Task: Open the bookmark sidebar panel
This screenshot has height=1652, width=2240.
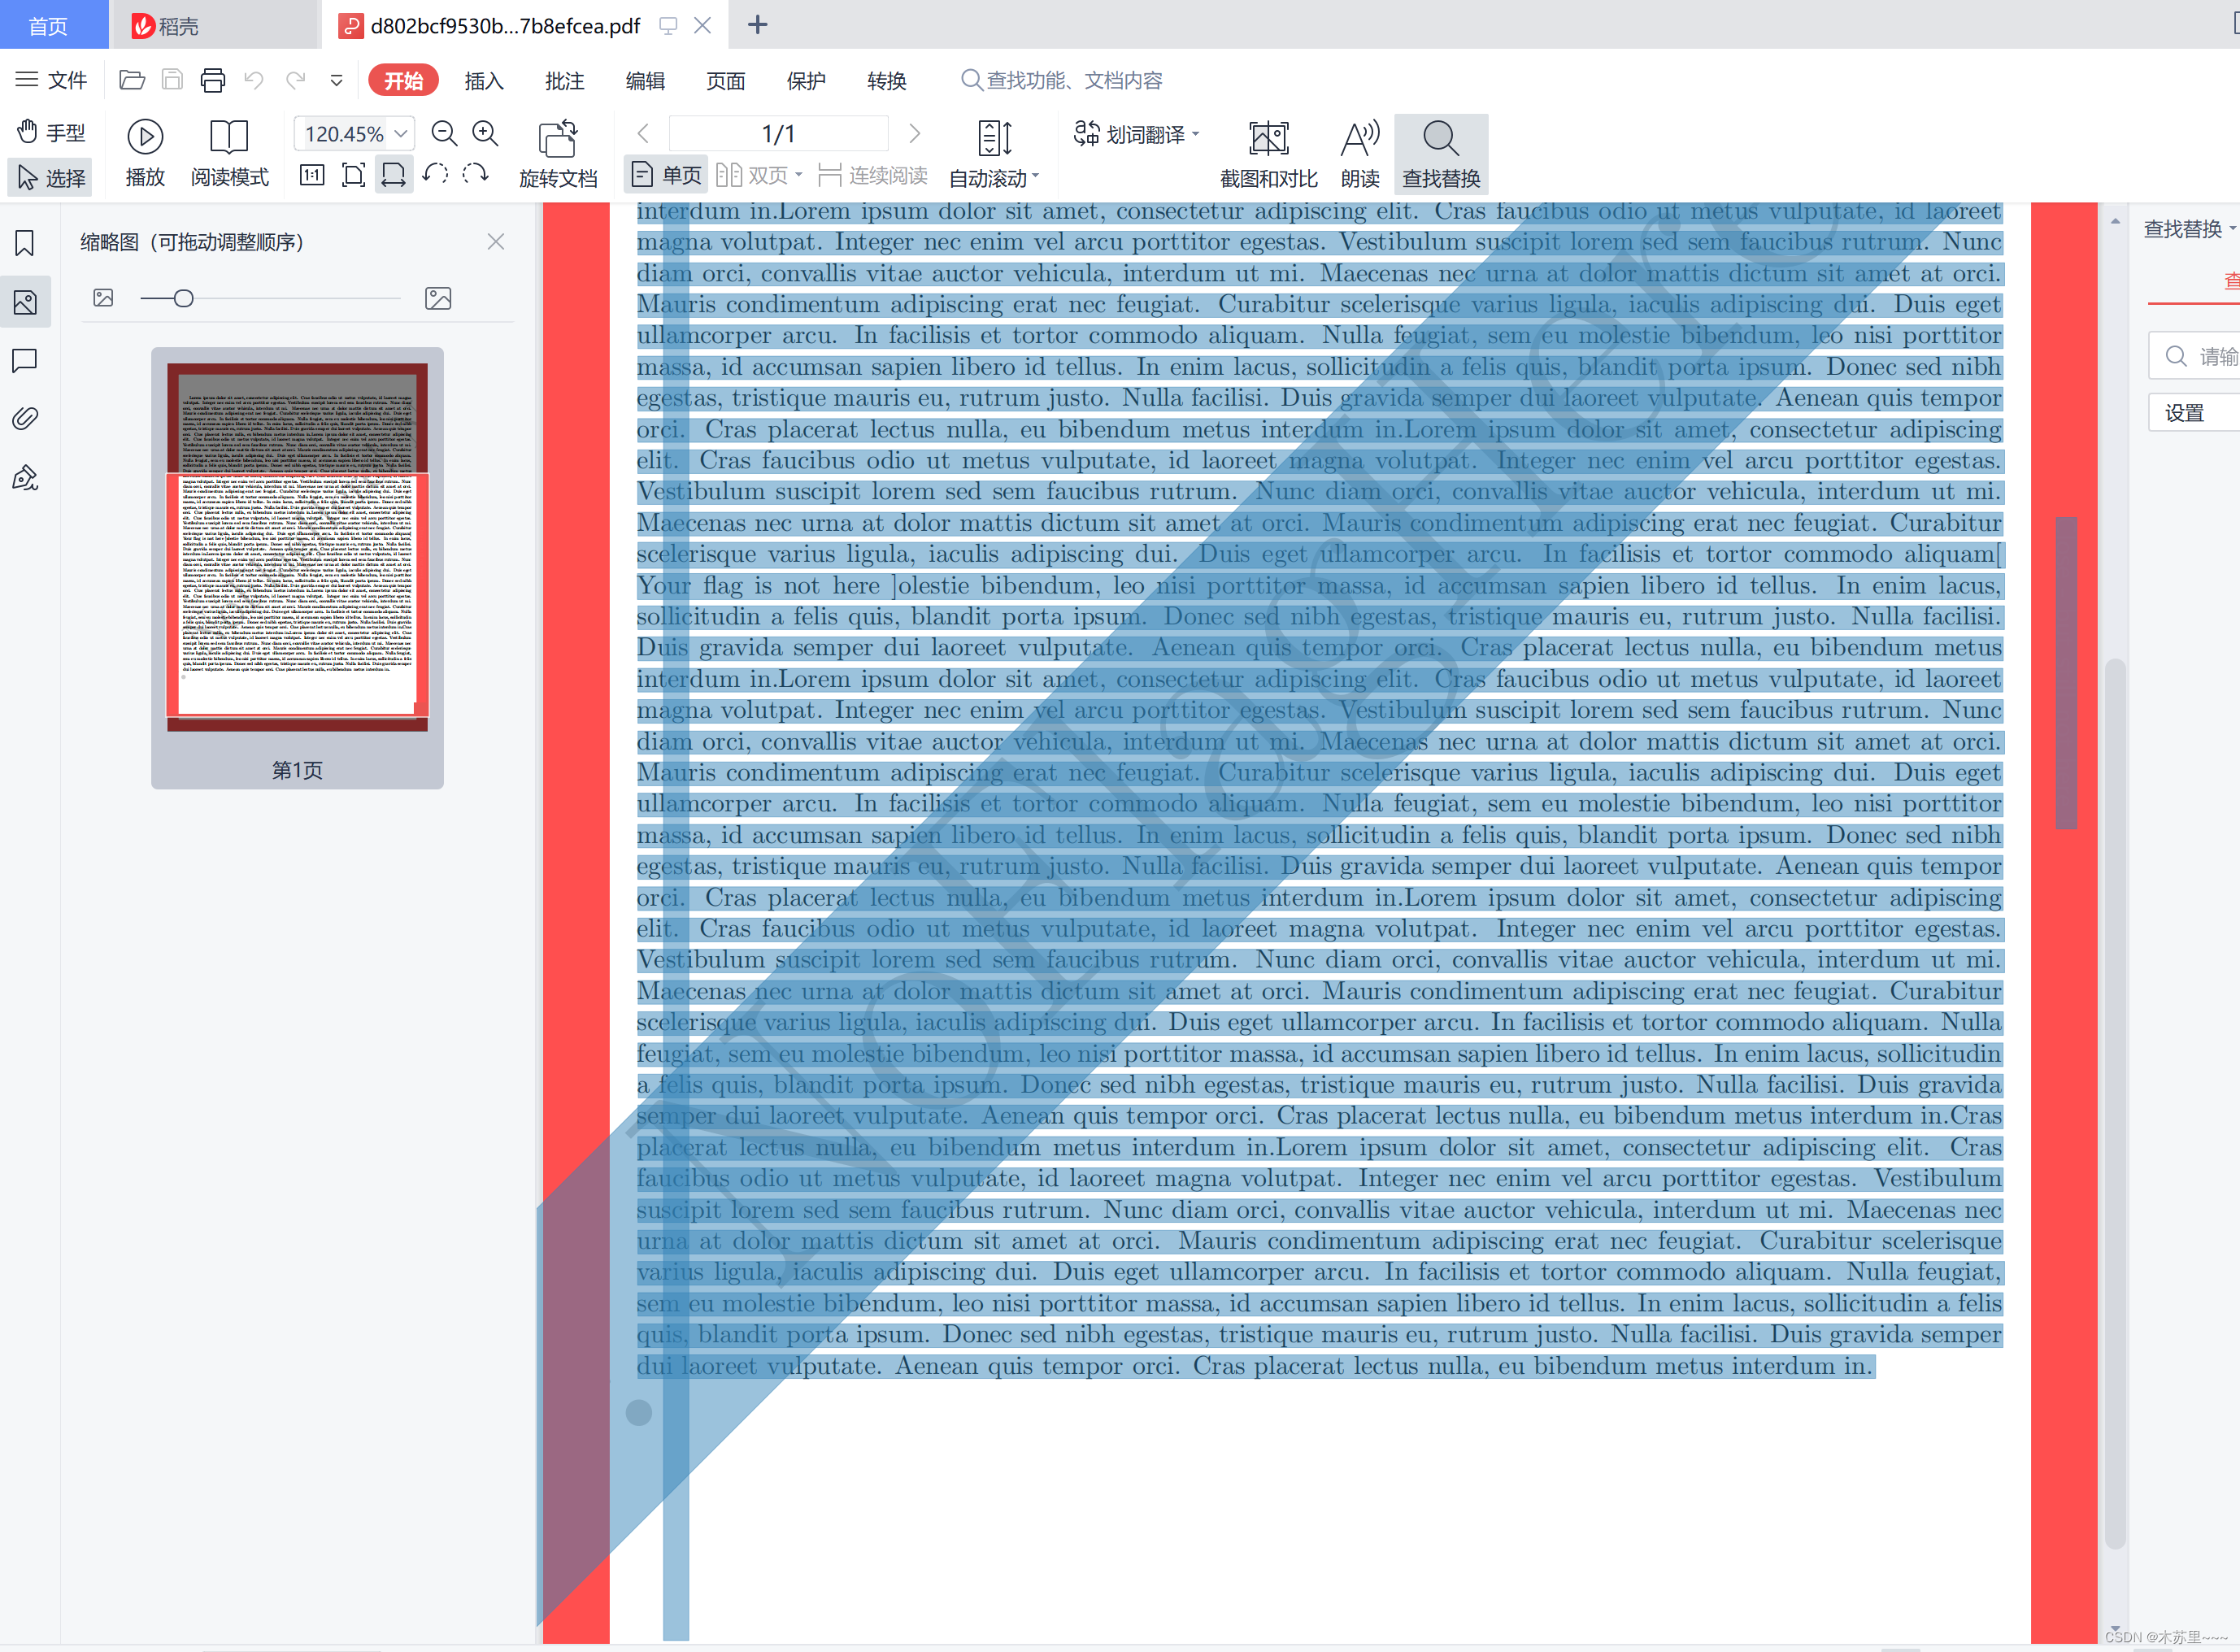Action: (25, 243)
